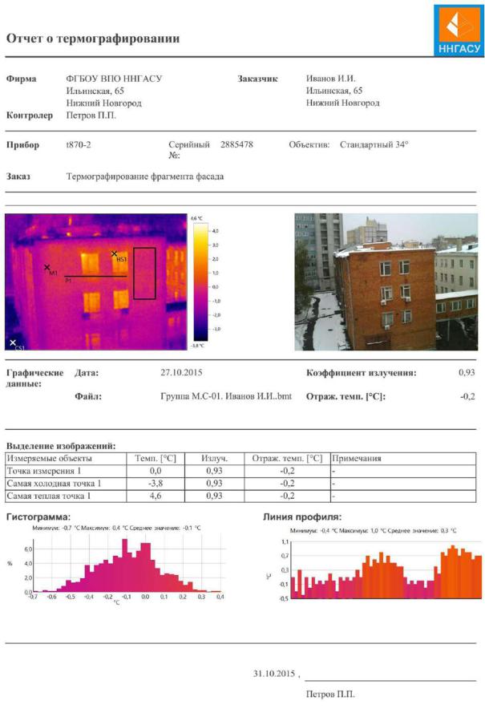The height and width of the screenshot is (709, 485).
Task: Click the 'Прибор' label
Action: coord(22,145)
